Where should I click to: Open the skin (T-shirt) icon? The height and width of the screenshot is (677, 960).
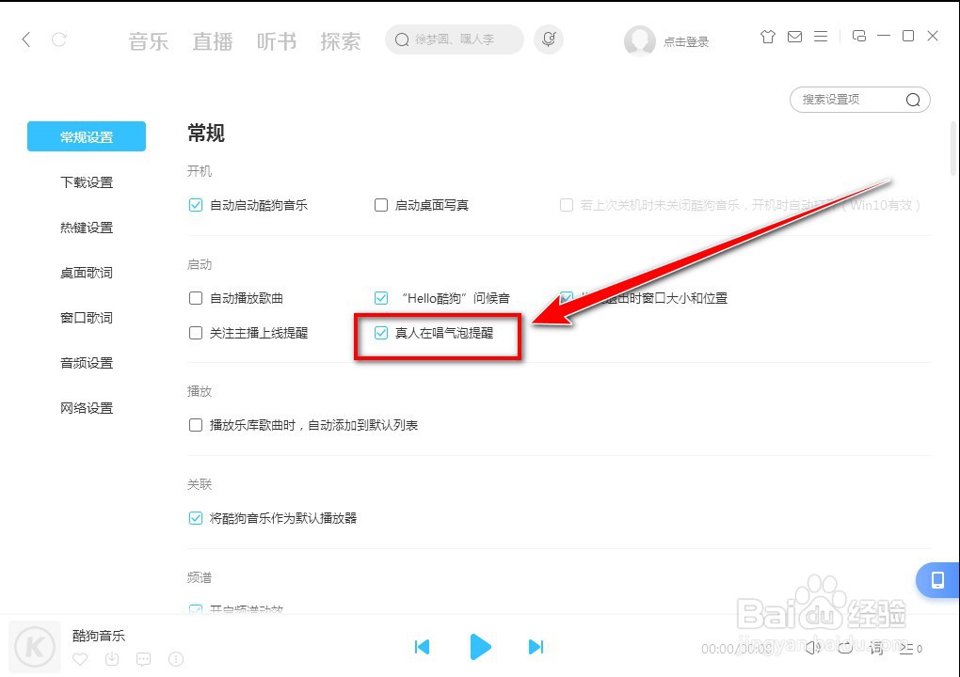(768, 37)
